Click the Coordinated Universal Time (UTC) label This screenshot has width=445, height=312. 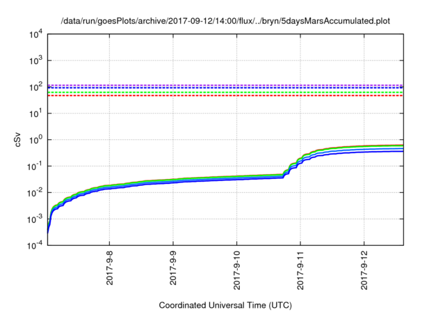pyautogui.click(x=225, y=305)
